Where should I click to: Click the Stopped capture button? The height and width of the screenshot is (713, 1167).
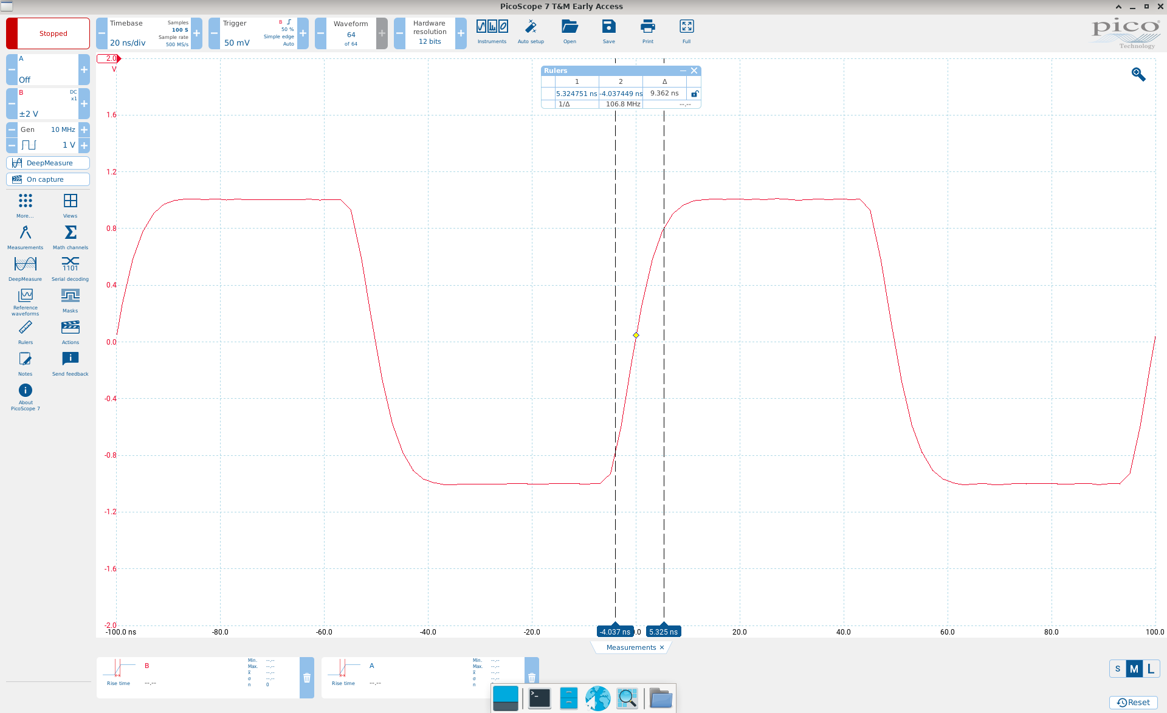pos(48,33)
